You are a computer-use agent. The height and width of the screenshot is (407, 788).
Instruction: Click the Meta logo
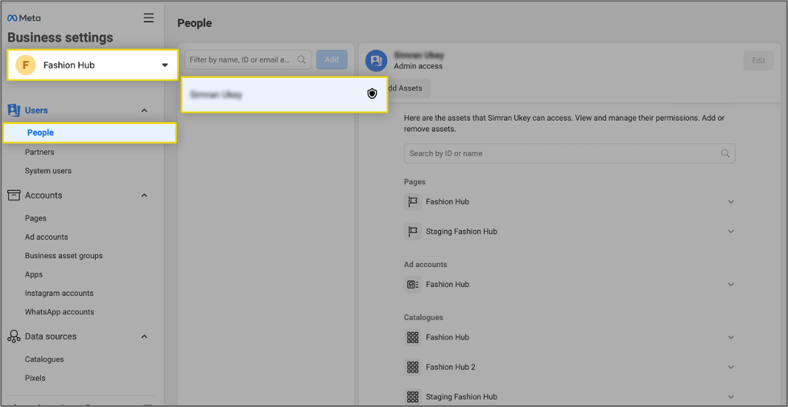[x=23, y=18]
